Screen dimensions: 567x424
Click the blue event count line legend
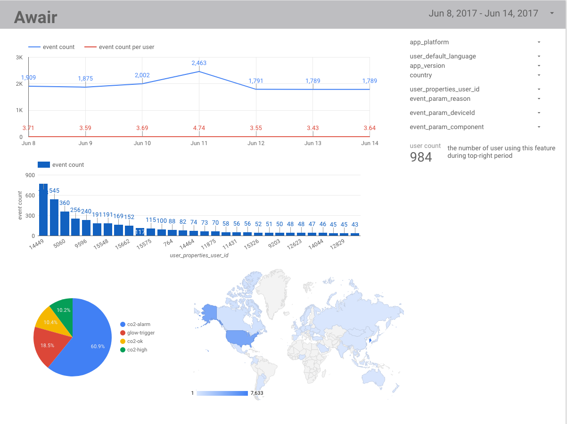pos(51,47)
